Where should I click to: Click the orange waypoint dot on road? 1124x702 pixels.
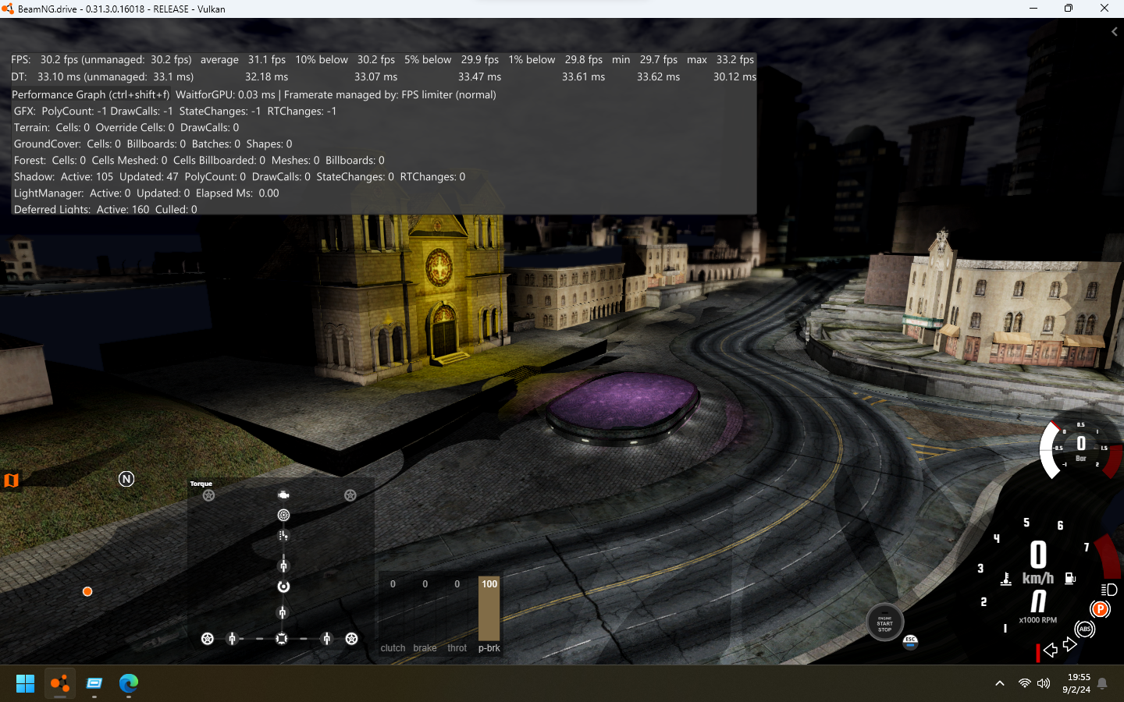87,591
